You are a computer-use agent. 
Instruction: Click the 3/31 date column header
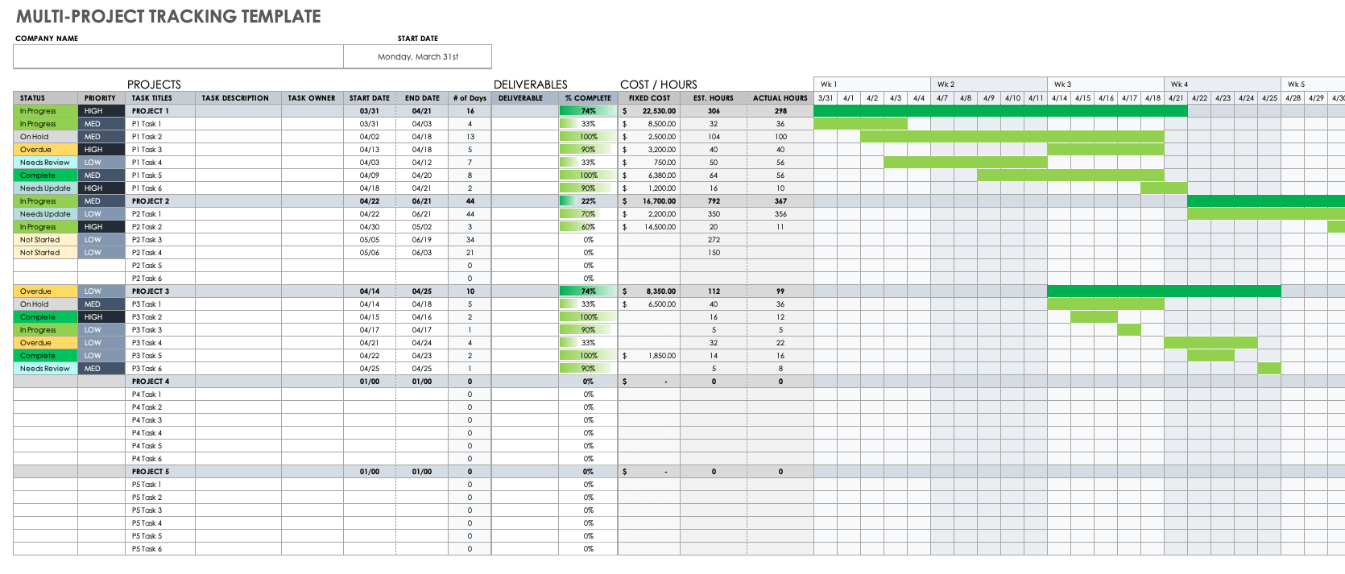coord(826,98)
